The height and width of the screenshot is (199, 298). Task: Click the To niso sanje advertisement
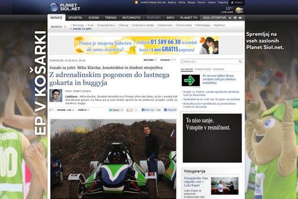click(x=212, y=138)
